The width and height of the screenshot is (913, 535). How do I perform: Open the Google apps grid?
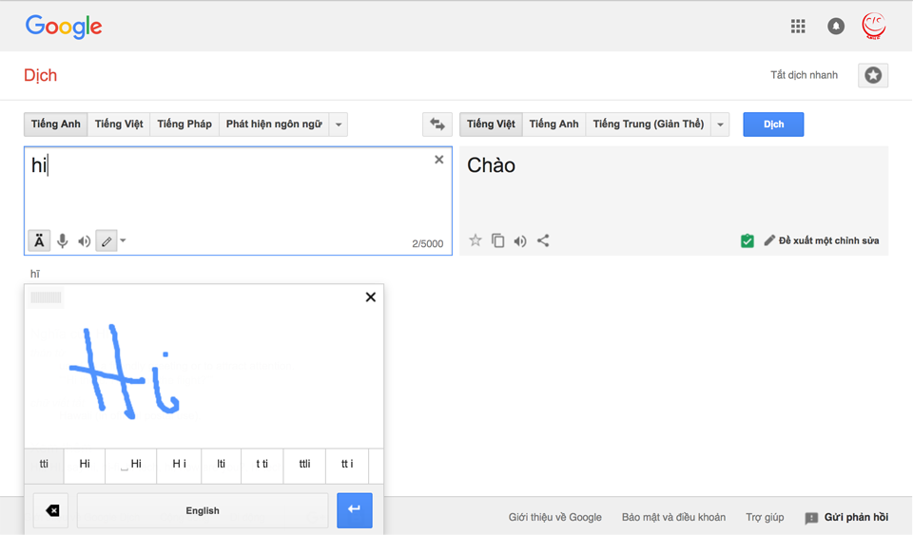pos(798,27)
